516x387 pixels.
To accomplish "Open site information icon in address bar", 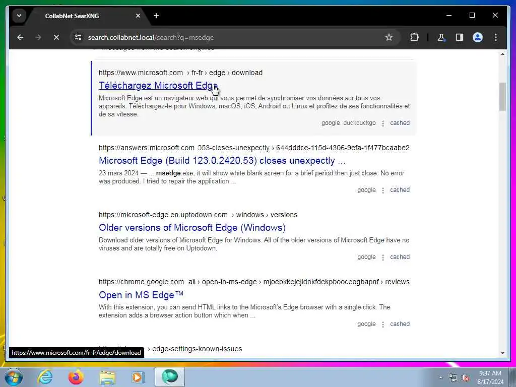I will point(78,37).
